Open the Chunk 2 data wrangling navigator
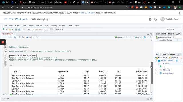The height and width of the screenshot is (102, 183). point(21,95)
